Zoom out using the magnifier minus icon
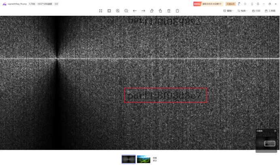Image resolution: width=280 pixels, height=167 pixels. pyautogui.click(x=126, y=11)
